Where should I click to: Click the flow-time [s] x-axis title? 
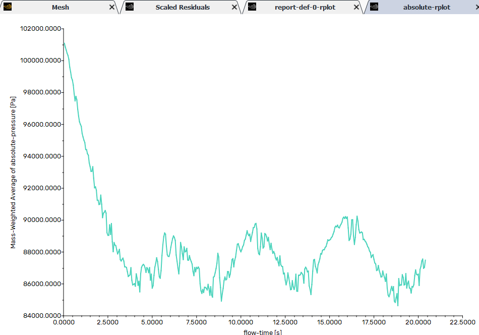point(263,332)
